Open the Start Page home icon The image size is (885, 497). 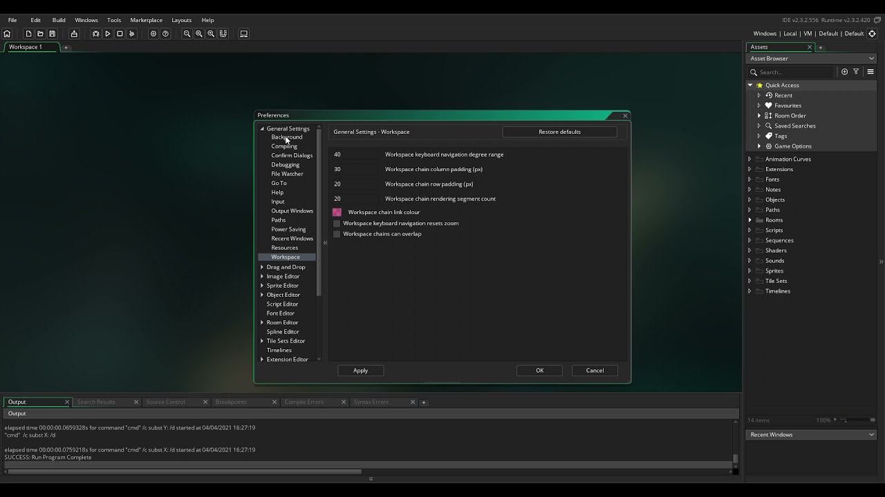(x=7, y=34)
